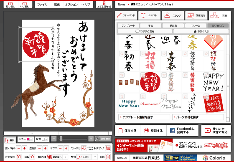
Task: Align top with 上揃え button
Action: pos(84,157)
